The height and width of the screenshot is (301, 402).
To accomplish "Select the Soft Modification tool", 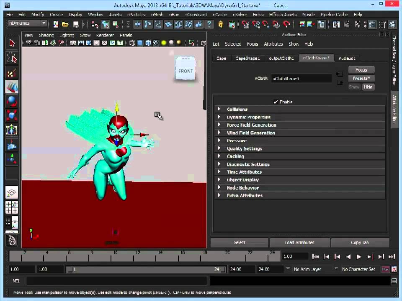I will click(x=12, y=145).
